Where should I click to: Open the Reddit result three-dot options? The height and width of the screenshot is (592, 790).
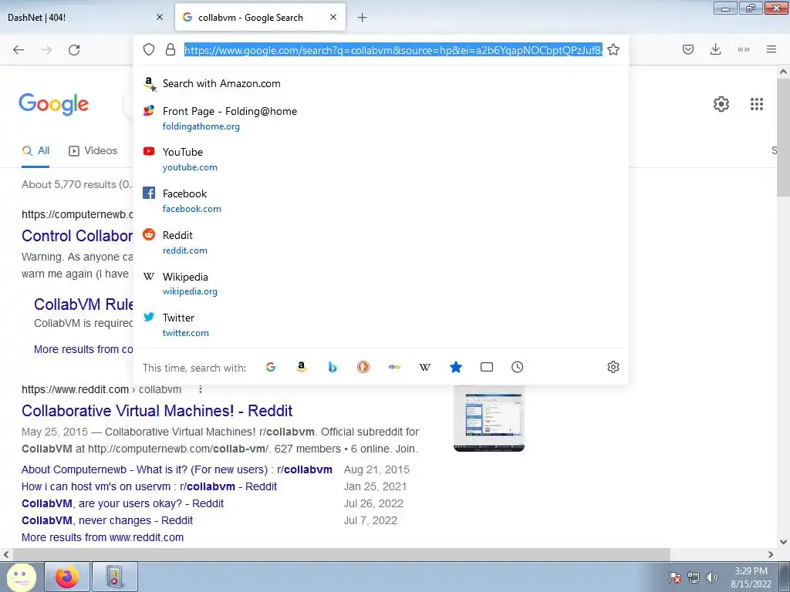pos(201,389)
